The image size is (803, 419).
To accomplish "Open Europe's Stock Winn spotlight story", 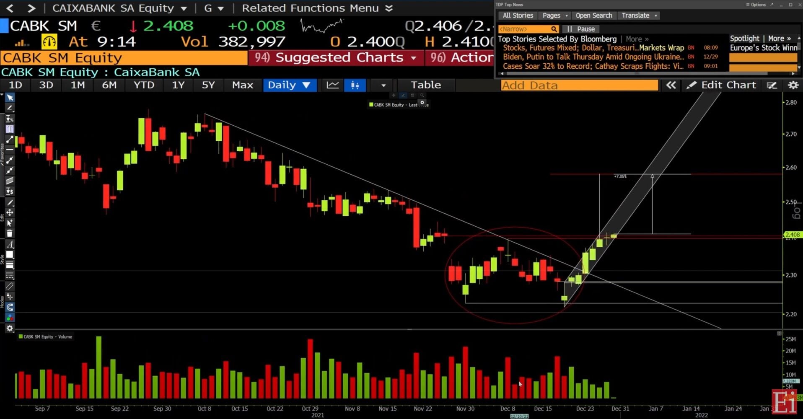I will 763,48.
